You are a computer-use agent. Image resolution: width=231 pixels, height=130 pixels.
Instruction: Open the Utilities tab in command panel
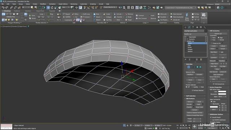click(x=205, y=27)
